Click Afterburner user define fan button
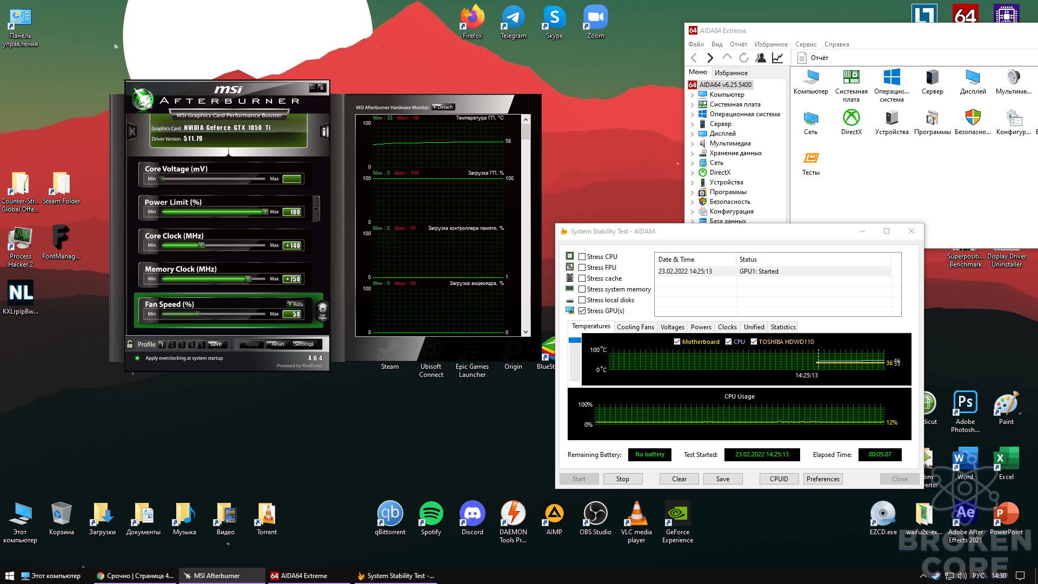The image size is (1038, 584). (322, 311)
